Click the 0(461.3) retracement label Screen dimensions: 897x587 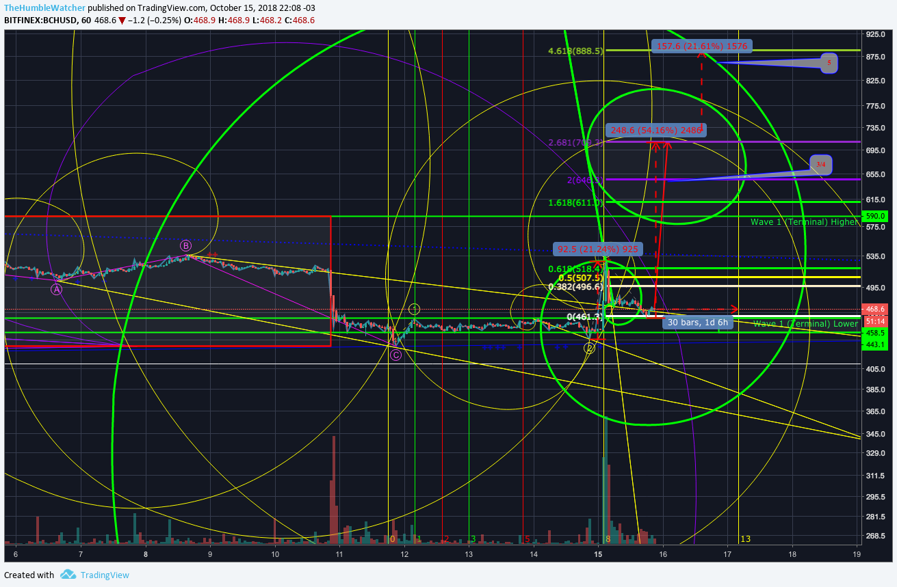point(585,317)
